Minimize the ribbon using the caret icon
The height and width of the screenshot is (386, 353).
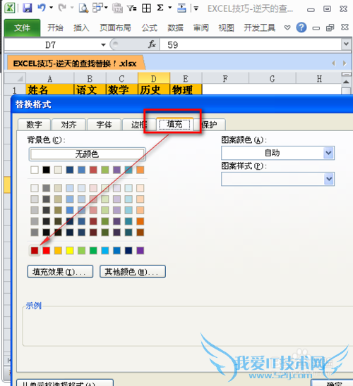click(287, 27)
